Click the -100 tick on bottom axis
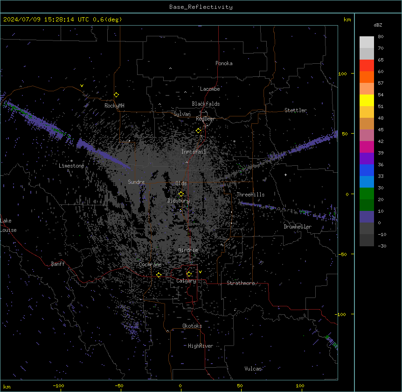The width and height of the screenshot is (402, 392). (x=58, y=385)
